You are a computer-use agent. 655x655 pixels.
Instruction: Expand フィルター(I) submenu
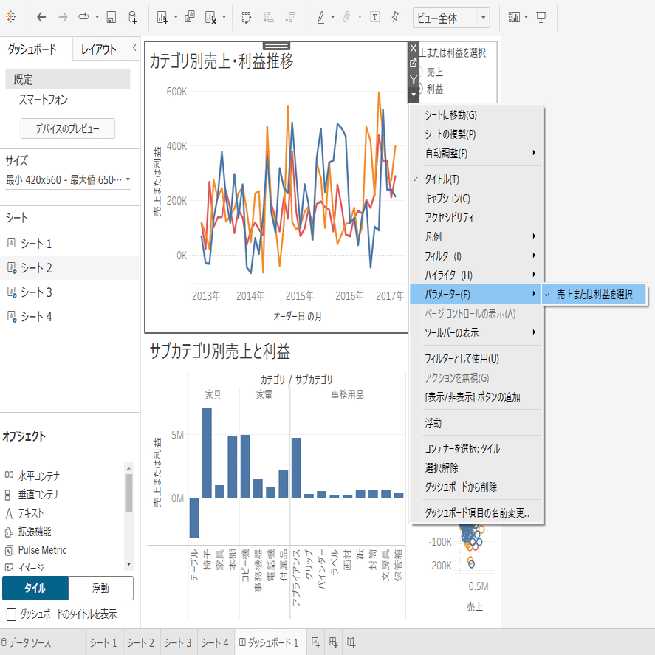(x=476, y=256)
